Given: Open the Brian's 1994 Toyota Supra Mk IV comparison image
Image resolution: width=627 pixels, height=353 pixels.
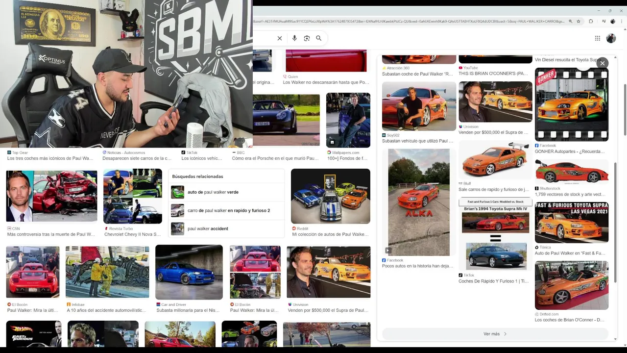Looking at the screenshot, I should [495, 234].
